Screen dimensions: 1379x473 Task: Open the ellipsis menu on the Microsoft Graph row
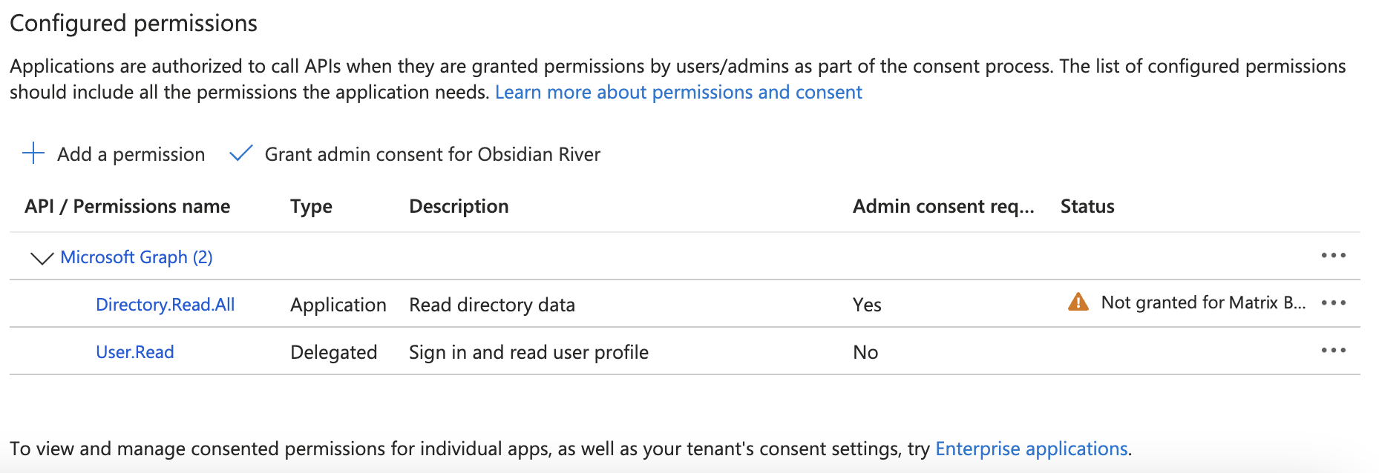coord(1333,255)
